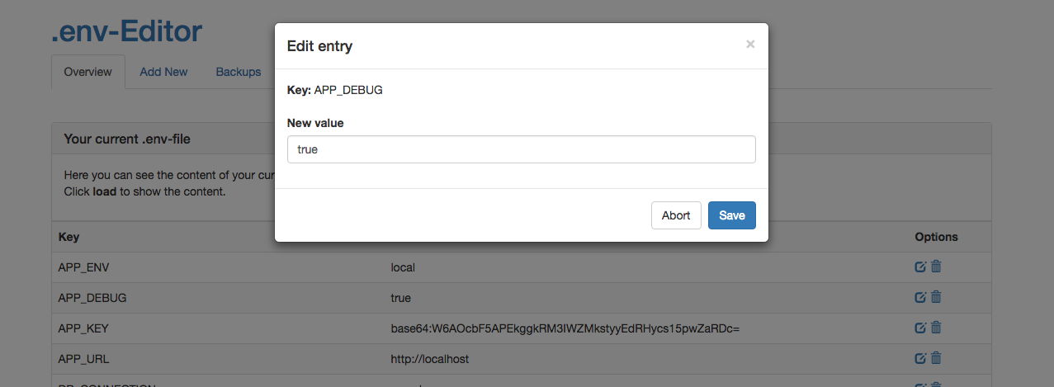Screen dimensions: 1054x387
Task: Open the Add New tab
Action: [163, 72]
